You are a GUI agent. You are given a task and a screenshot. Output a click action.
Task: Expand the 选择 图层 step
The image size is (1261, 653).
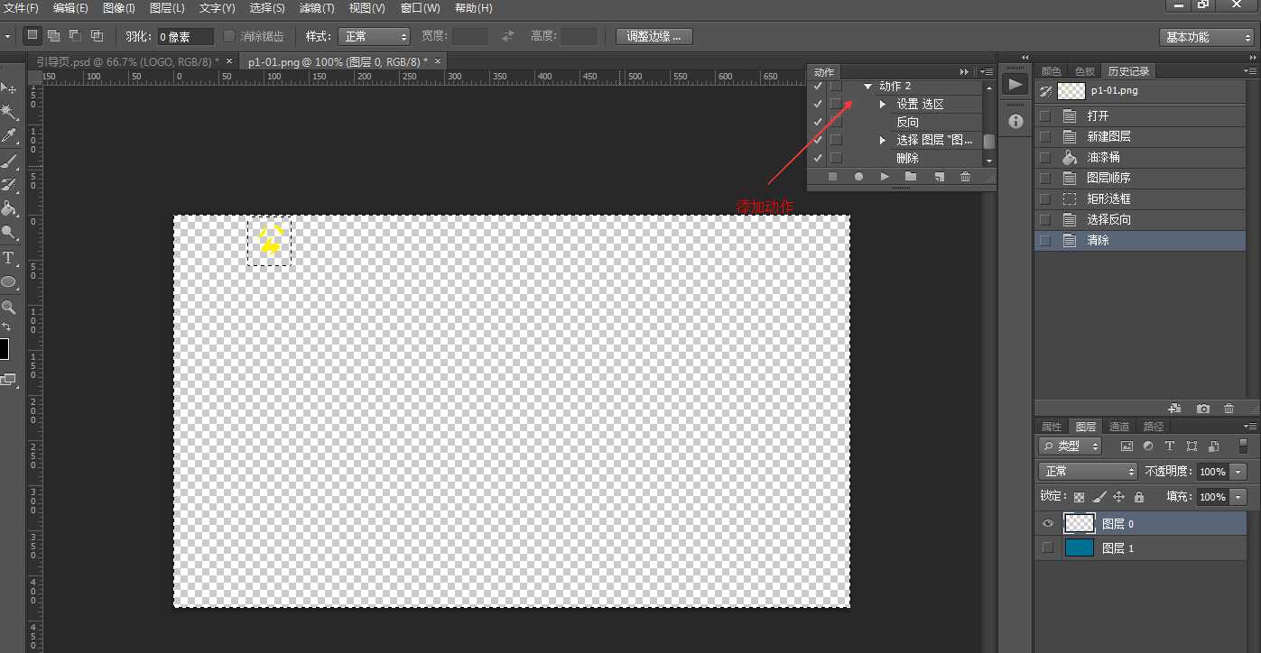click(883, 141)
